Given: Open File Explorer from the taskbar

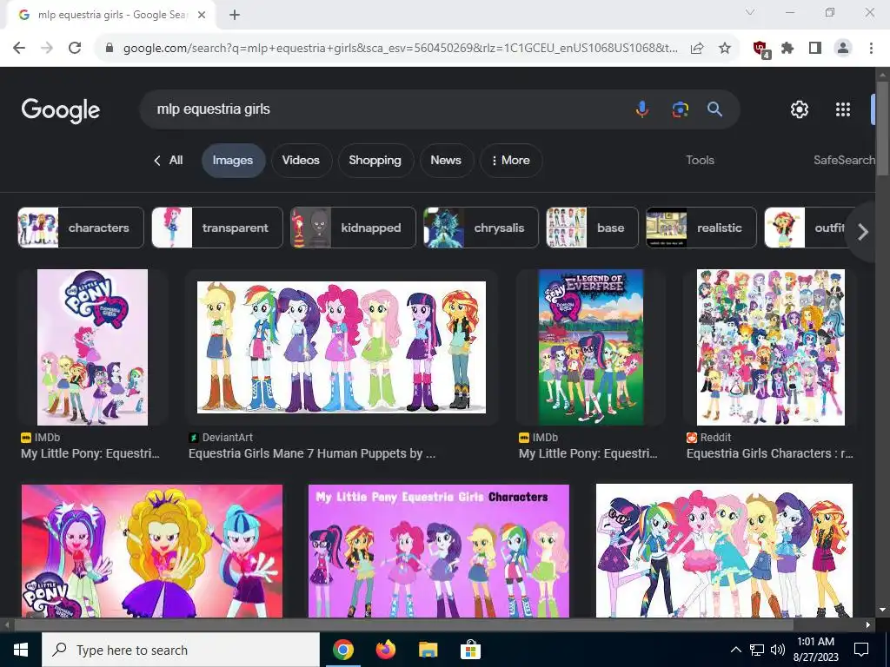Looking at the screenshot, I should coord(428,650).
